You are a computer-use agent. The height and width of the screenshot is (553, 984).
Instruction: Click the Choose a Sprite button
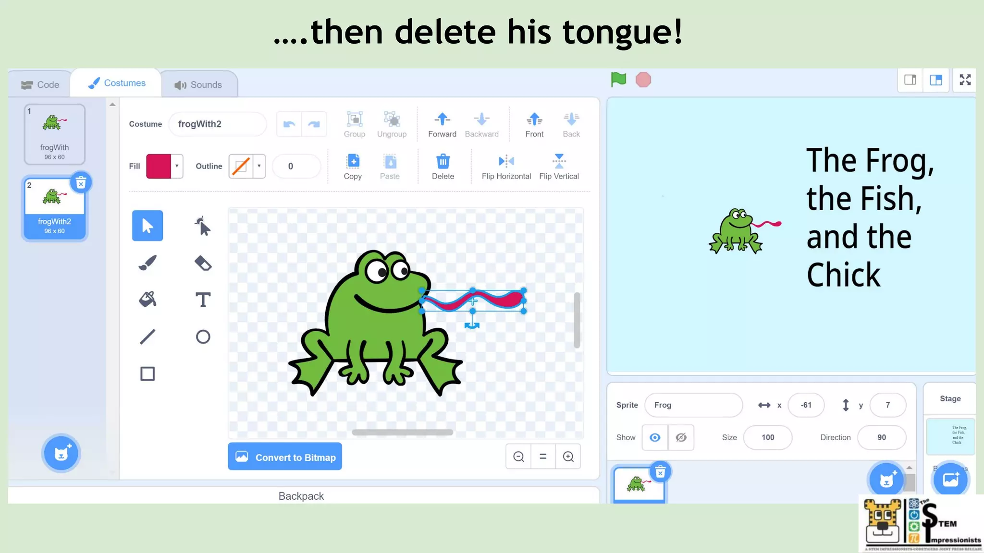click(886, 480)
